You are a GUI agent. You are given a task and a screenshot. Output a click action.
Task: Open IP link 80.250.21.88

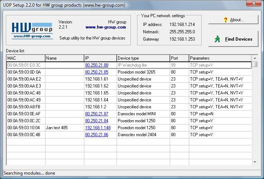pyautogui.click(x=97, y=65)
